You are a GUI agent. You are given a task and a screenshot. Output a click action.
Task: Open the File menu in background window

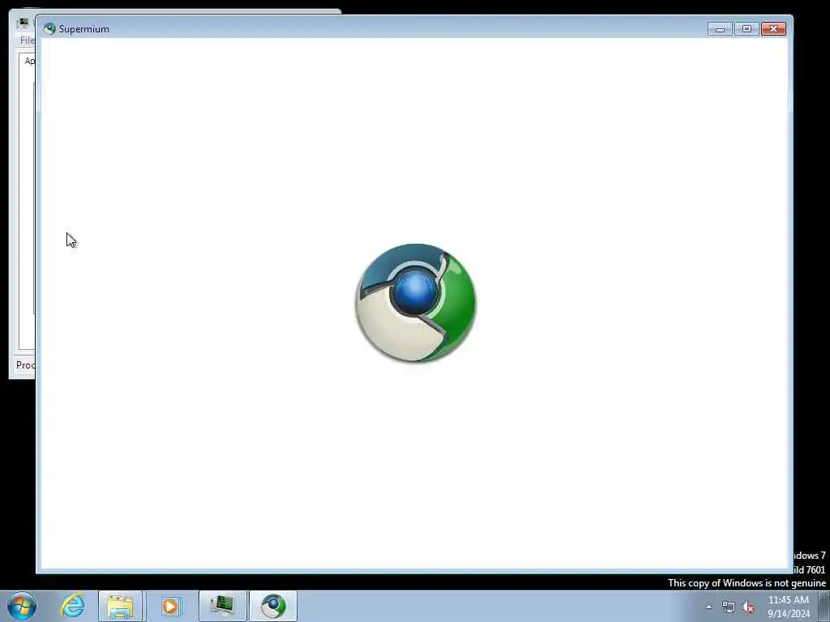(x=27, y=40)
